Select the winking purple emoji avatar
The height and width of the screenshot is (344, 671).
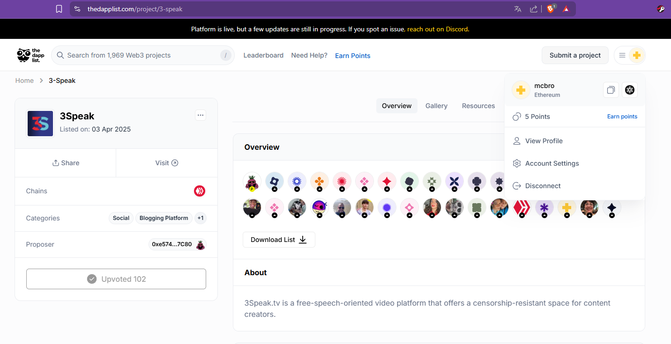point(320,208)
